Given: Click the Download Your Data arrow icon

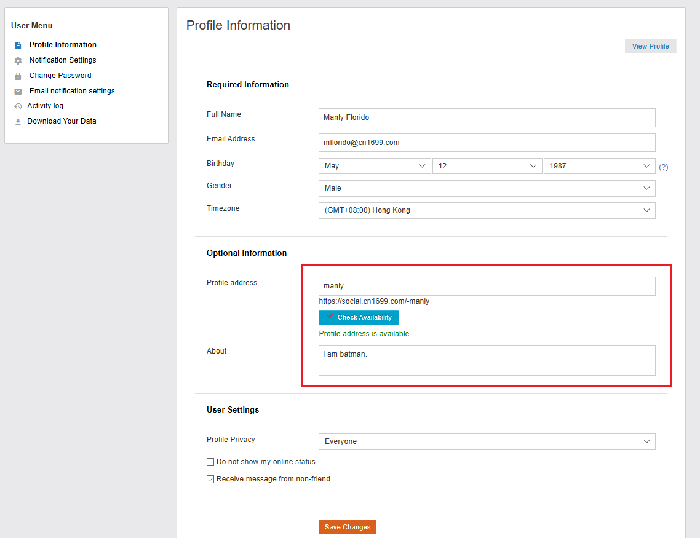Looking at the screenshot, I should coord(18,122).
